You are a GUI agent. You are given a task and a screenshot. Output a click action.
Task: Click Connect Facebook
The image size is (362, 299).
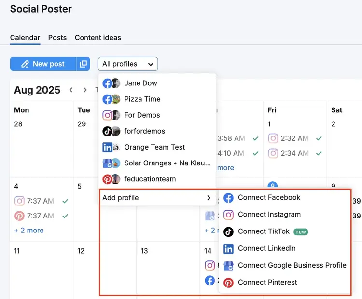click(x=285, y=198)
